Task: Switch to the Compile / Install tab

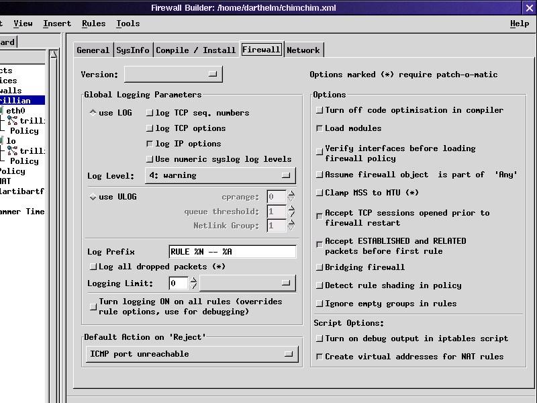Action: point(195,50)
